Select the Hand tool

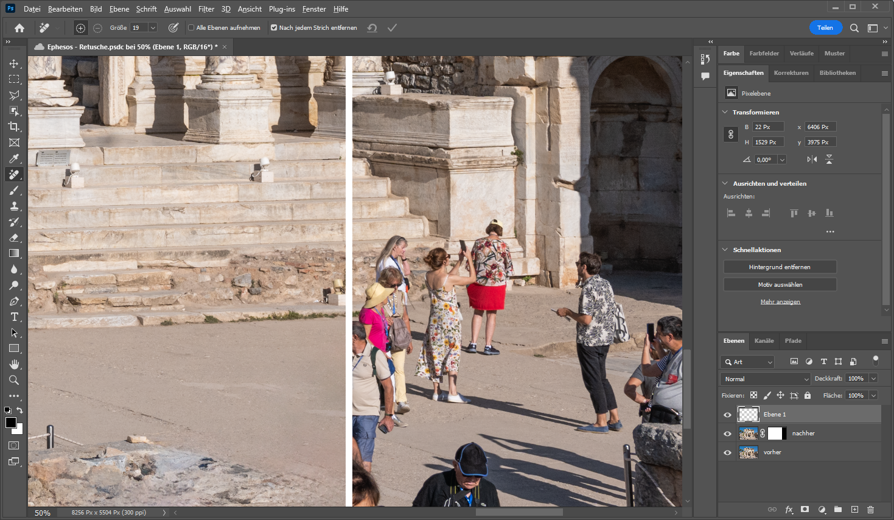14,364
